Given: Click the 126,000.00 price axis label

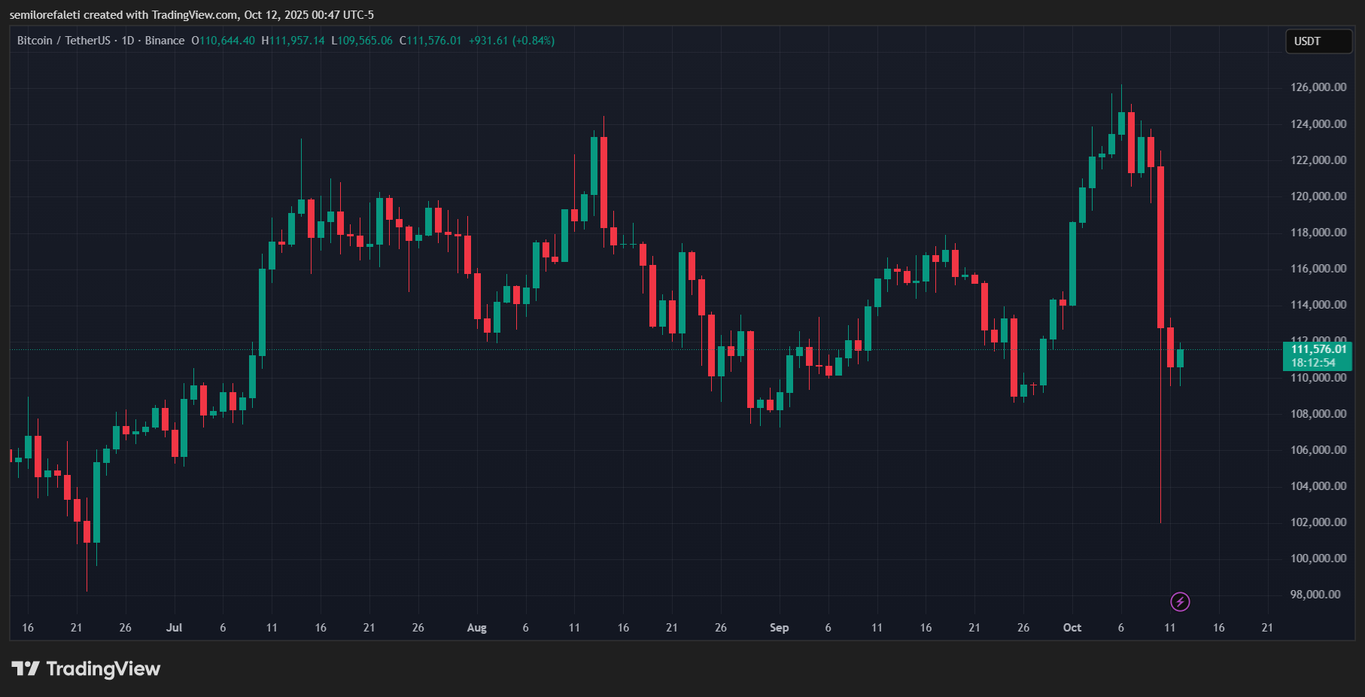Looking at the screenshot, I should (1318, 87).
